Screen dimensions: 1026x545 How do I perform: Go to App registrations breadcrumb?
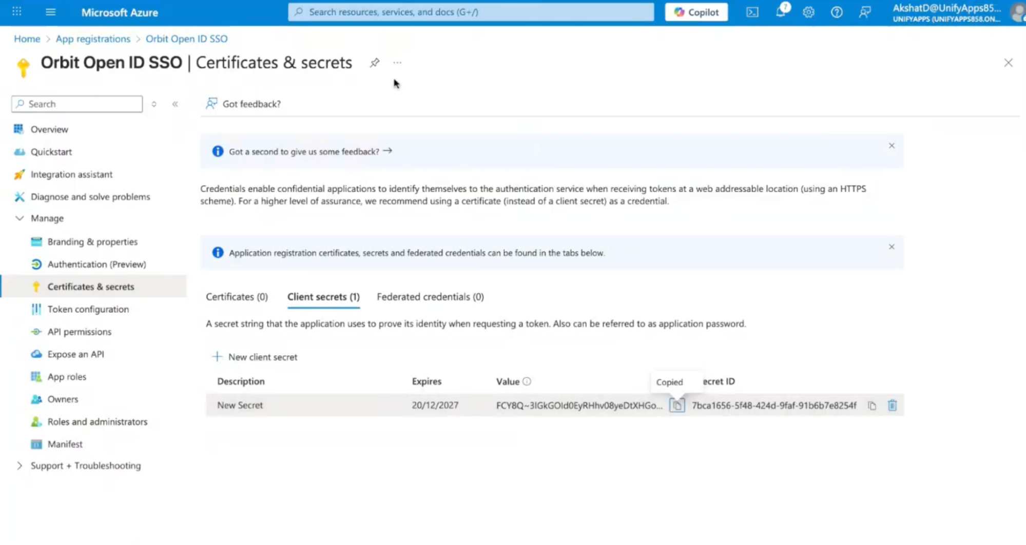pos(93,39)
